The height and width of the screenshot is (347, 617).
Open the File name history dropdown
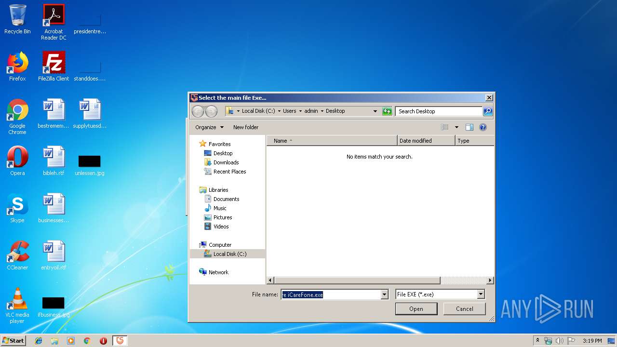(x=384, y=294)
